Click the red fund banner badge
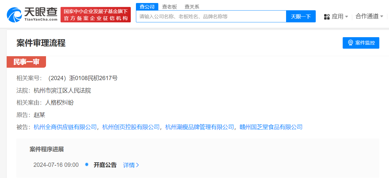The image size is (389, 178). tap(96, 14)
